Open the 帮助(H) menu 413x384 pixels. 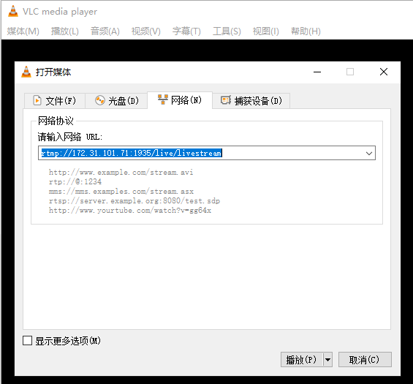coord(306,31)
